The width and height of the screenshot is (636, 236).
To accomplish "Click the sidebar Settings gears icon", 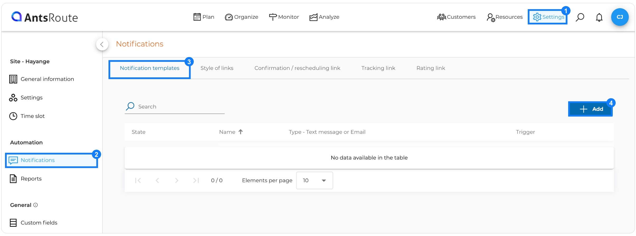I will point(13,97).
